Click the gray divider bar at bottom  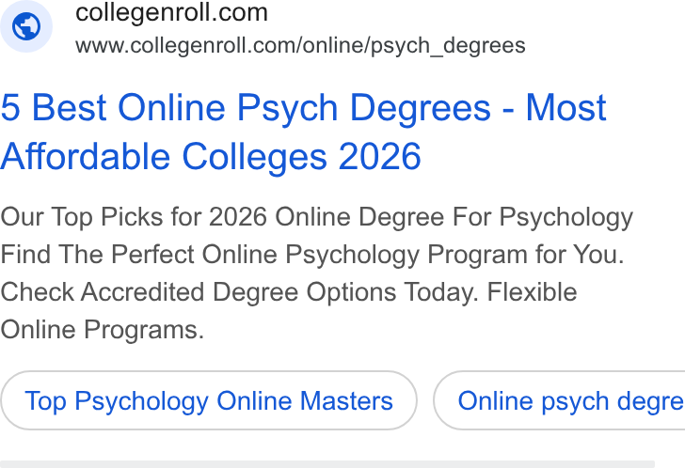point(327,464)
